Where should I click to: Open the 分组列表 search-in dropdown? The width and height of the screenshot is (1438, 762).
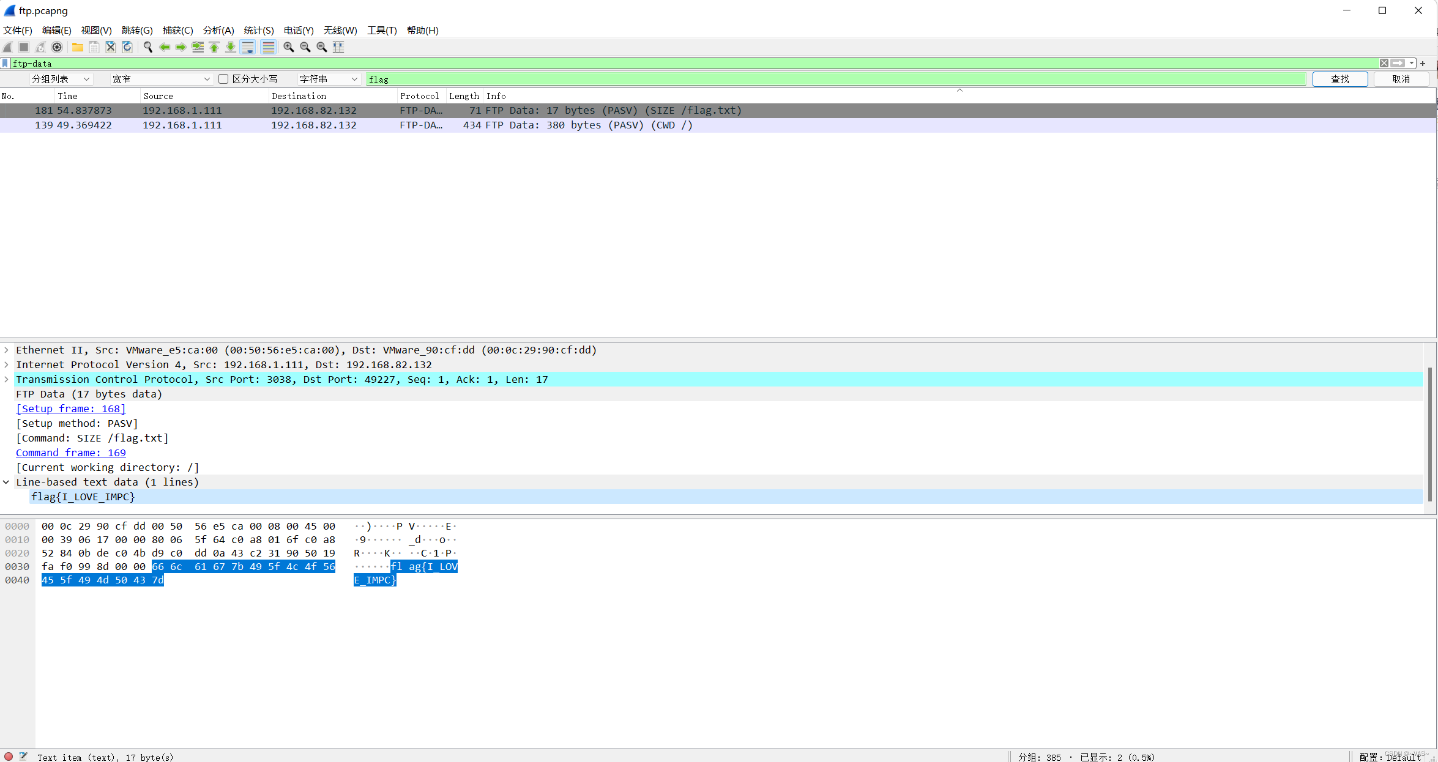61,79
